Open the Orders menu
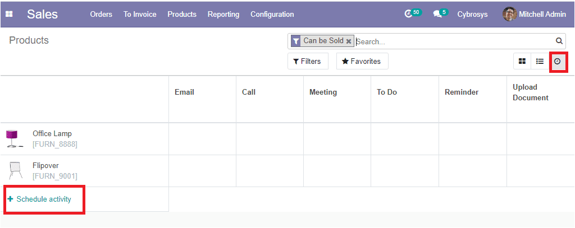The height and width of the screenshot is (228, 575). [x=101, y=14]
